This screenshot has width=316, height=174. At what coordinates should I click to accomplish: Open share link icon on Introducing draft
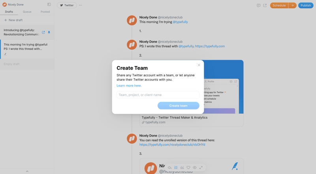point(43,32)
